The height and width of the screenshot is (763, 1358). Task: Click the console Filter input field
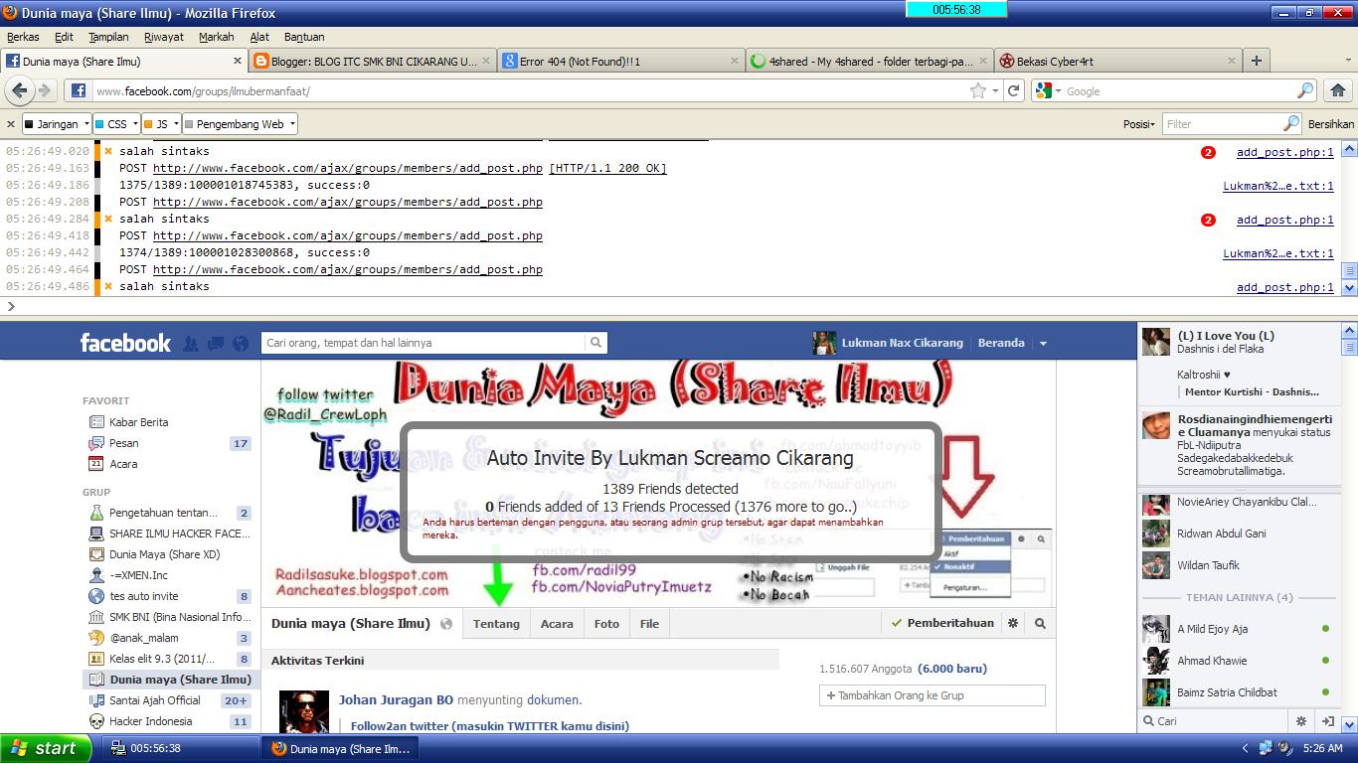tap(1223, 124)
